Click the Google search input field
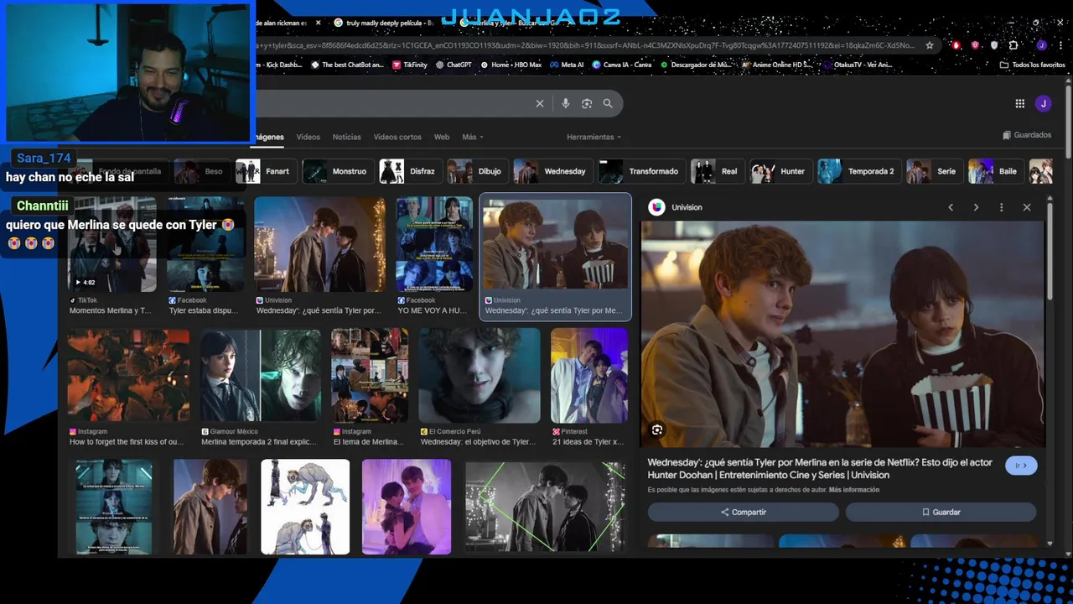The width and height of the screenshot is (1073, 604). point(394,103)
